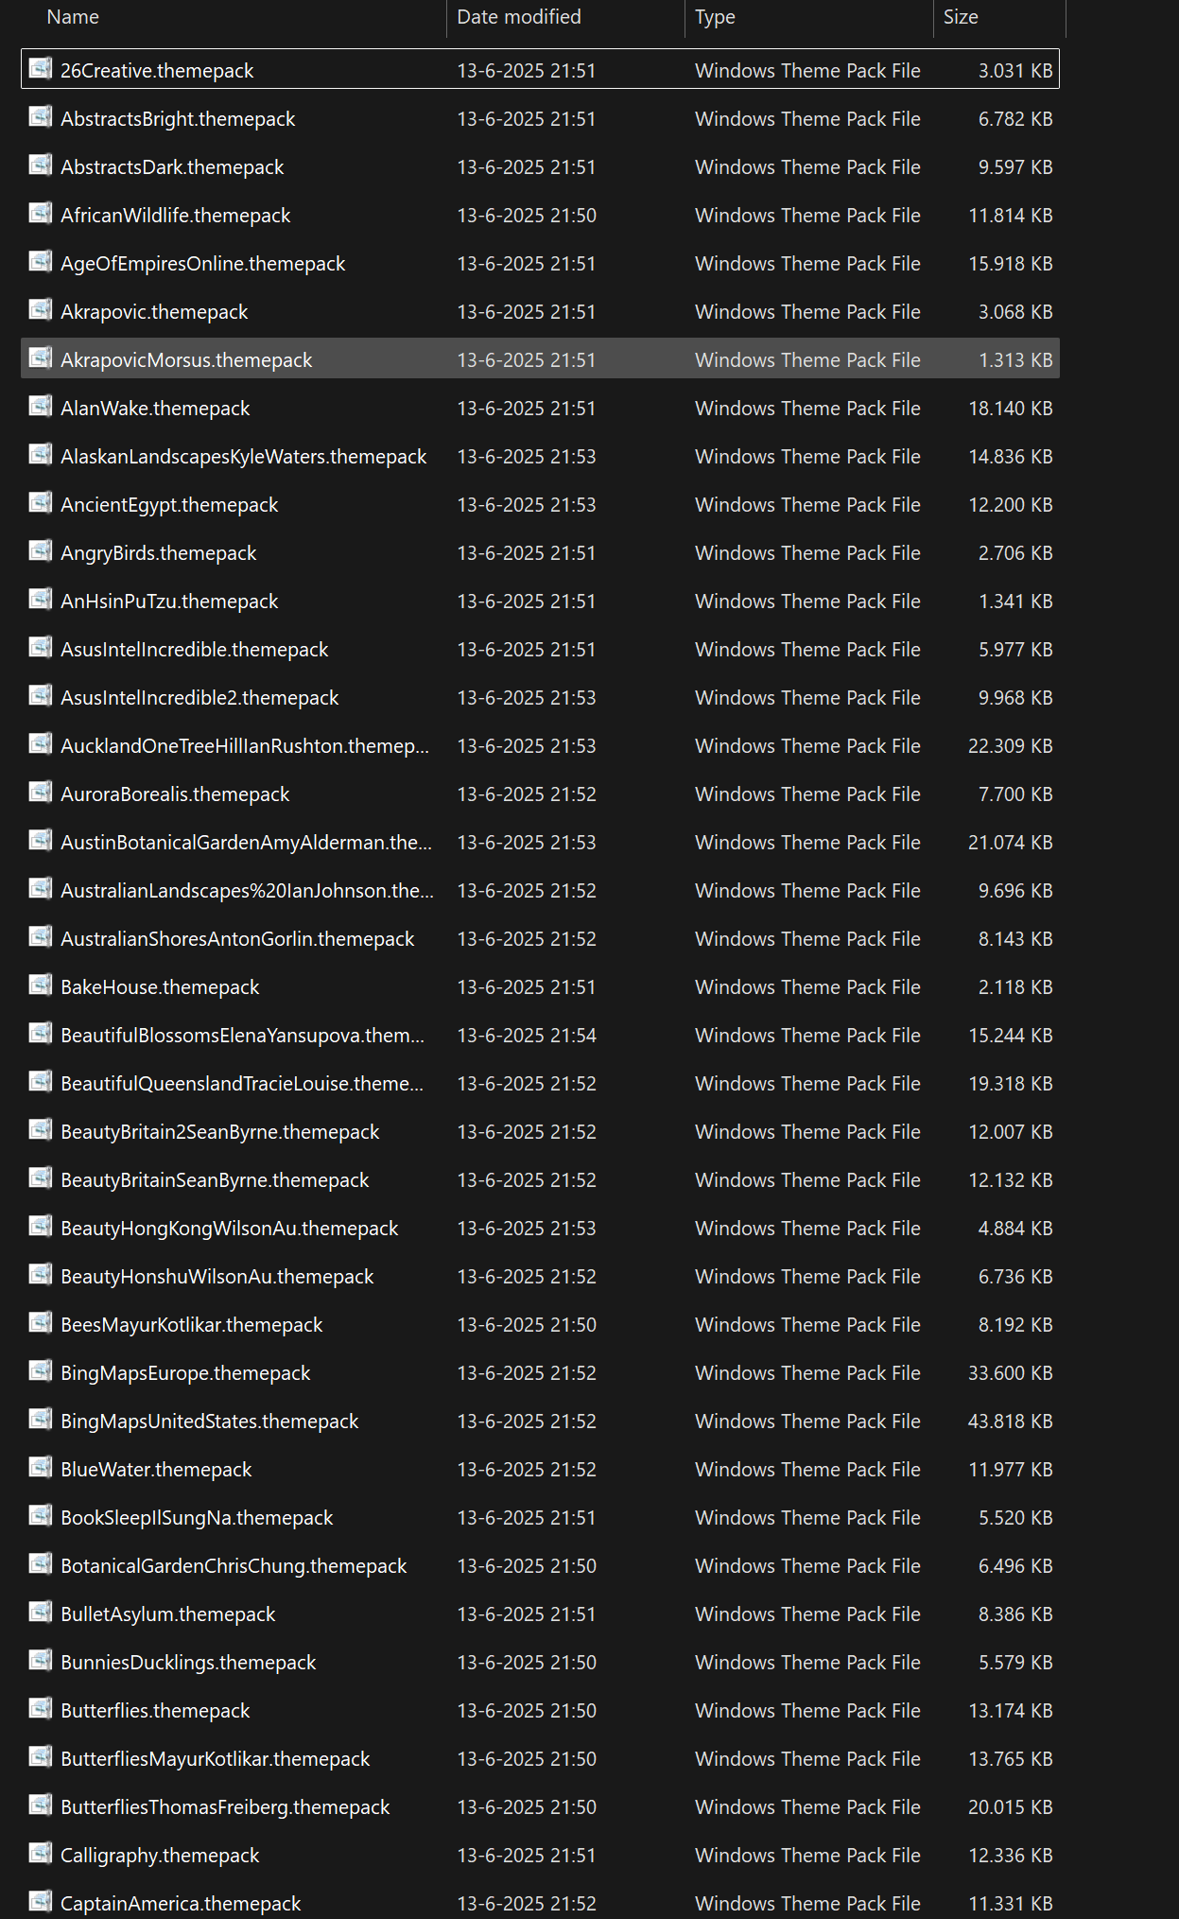The height and width of the screenshot is (1919, 1179).
Task: Select the AncientEgypt.themepack file icon
Action: (40, 503)
